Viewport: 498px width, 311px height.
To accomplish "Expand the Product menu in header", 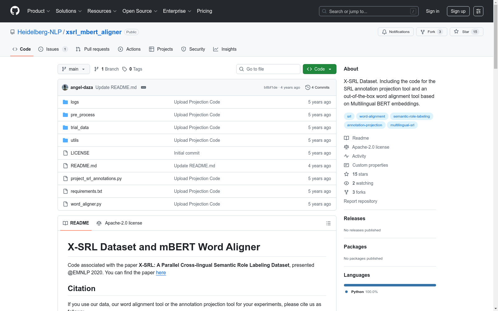I will click(x=39, y=11).
